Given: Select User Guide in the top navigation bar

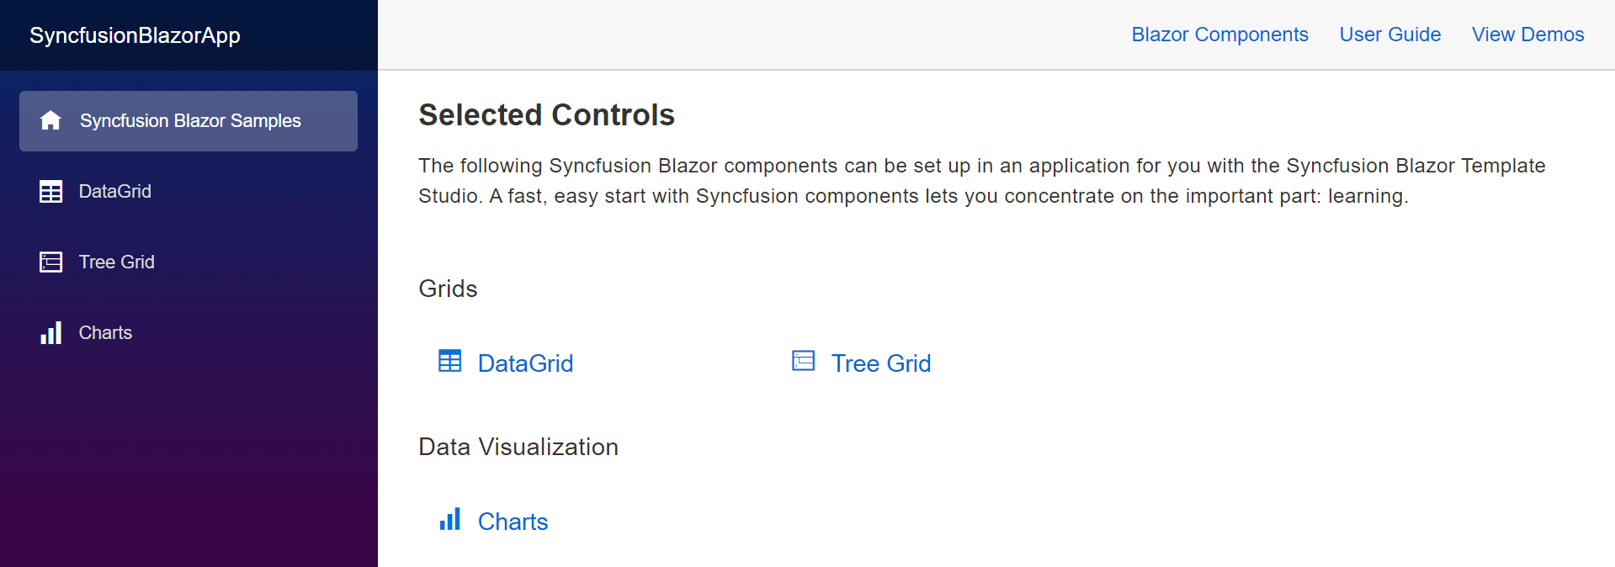Looking at the screenshot, I should [1389, 34].
